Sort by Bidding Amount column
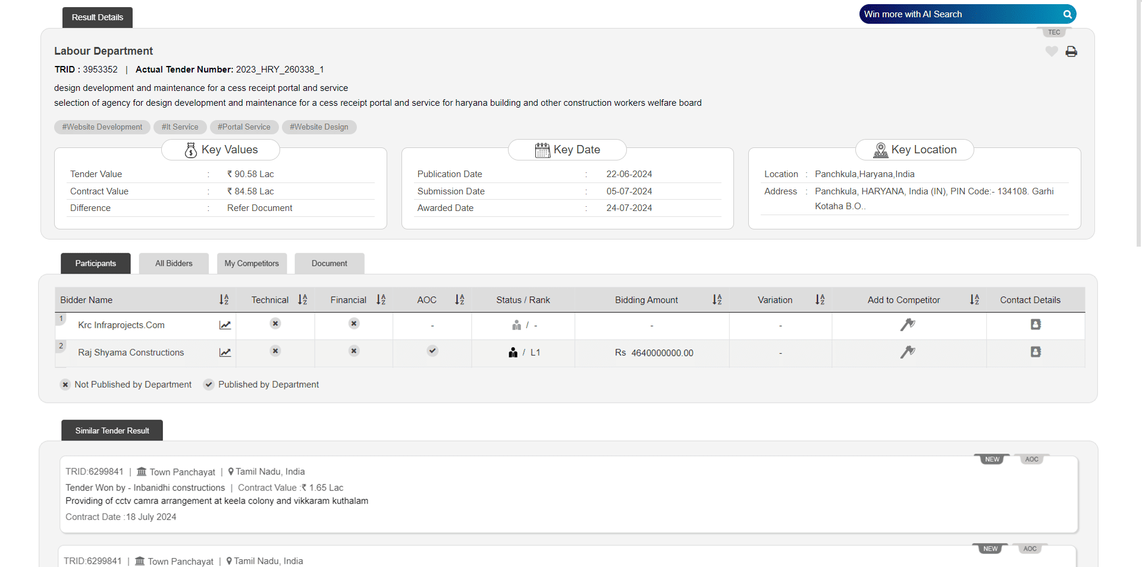The height and width of the screenshot is (567, 1142). pos(717,300)
